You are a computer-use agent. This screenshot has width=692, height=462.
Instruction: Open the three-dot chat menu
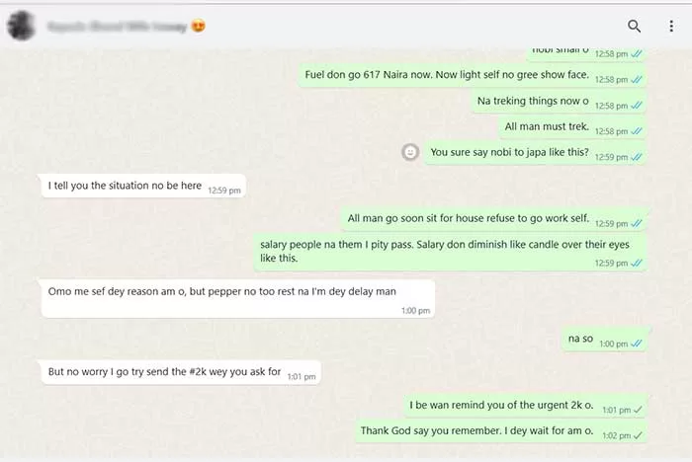click(671, 26)
